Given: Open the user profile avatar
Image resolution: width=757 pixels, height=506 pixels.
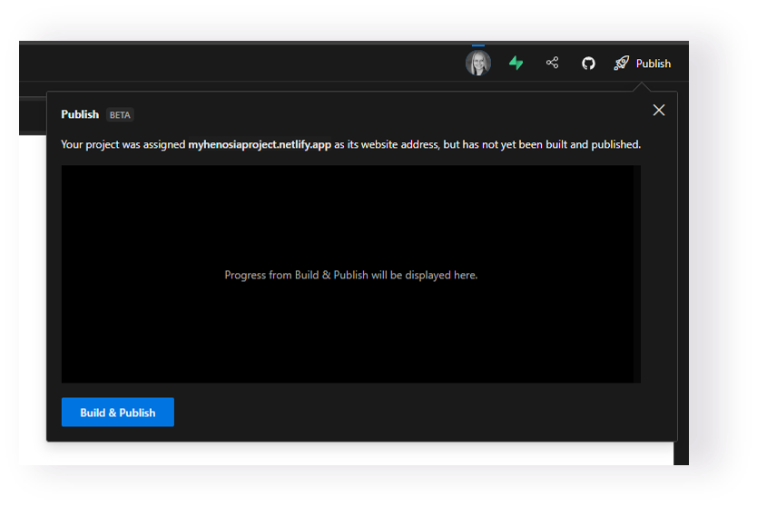Looking at the screenshot, I should click(x=478, y=63).
